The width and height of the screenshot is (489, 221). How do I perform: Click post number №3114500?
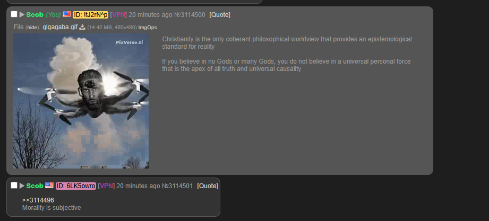point(190,15)
